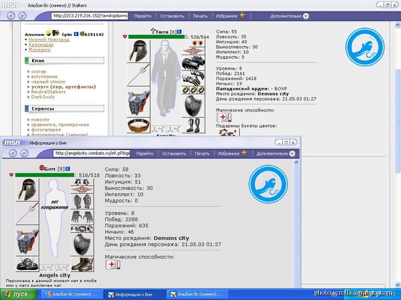
Task: Click Тютя helmet item icon
Action: click(138, 51)
